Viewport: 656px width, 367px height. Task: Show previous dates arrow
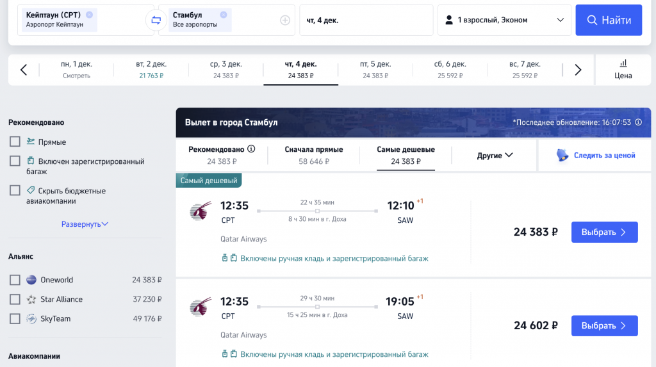pos(24,70)
